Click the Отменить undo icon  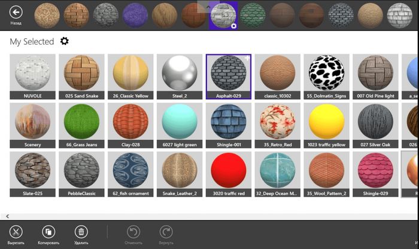coord(133,232)
